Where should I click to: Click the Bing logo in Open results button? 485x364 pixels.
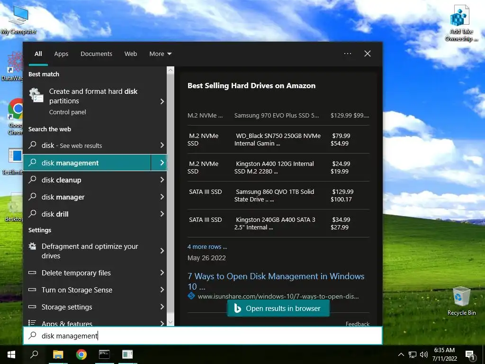[237, 308]
